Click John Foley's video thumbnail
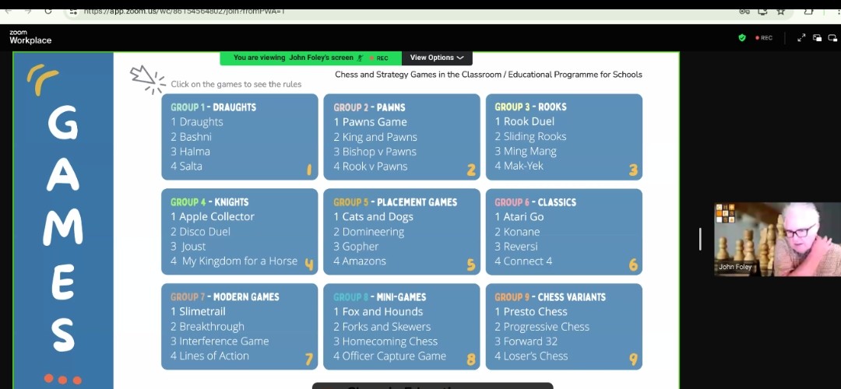This screenshot has height=389, width=841. 776,239
